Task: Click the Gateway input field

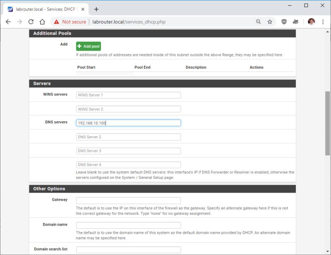Action: pyautogui.click(x=128, y=200)
